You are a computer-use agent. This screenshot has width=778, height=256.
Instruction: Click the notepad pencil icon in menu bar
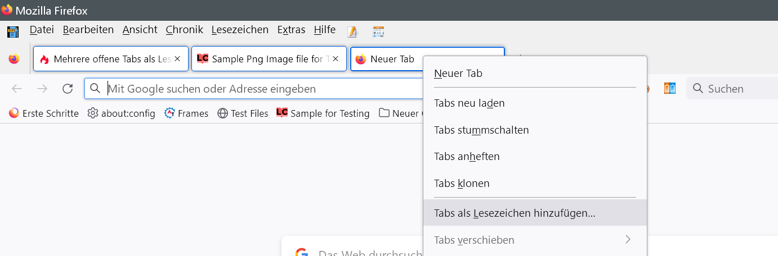353,31
